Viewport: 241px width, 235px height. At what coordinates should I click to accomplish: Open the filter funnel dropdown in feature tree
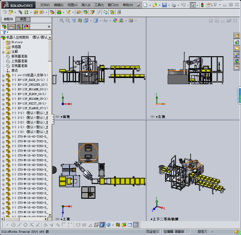pos(5,32)
